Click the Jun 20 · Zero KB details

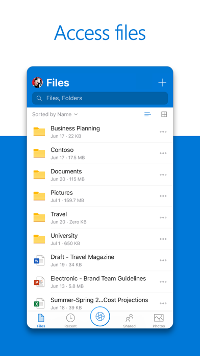point(68,222)
